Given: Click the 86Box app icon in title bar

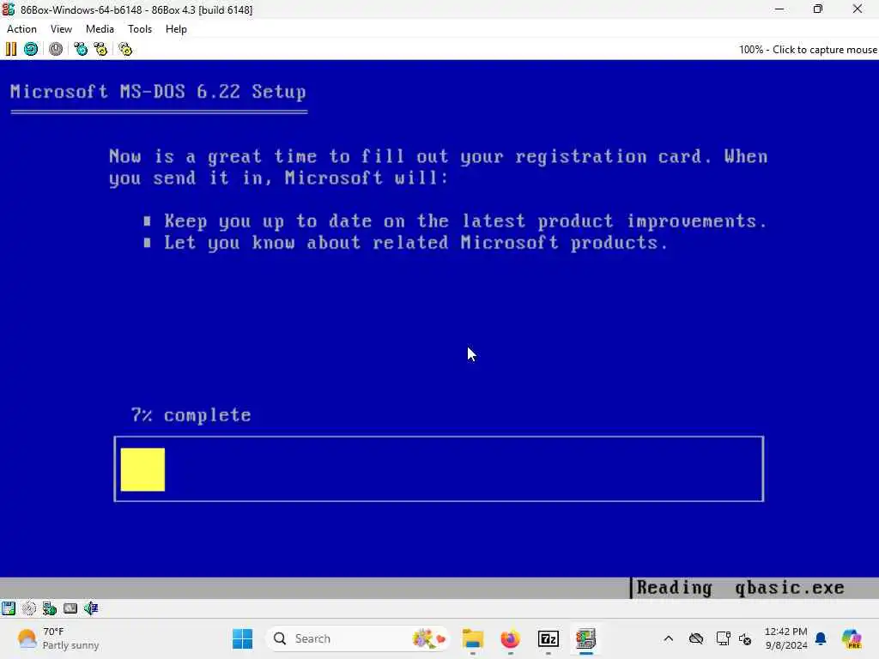Looking at the screenshot, I should [x=9, y=9].
